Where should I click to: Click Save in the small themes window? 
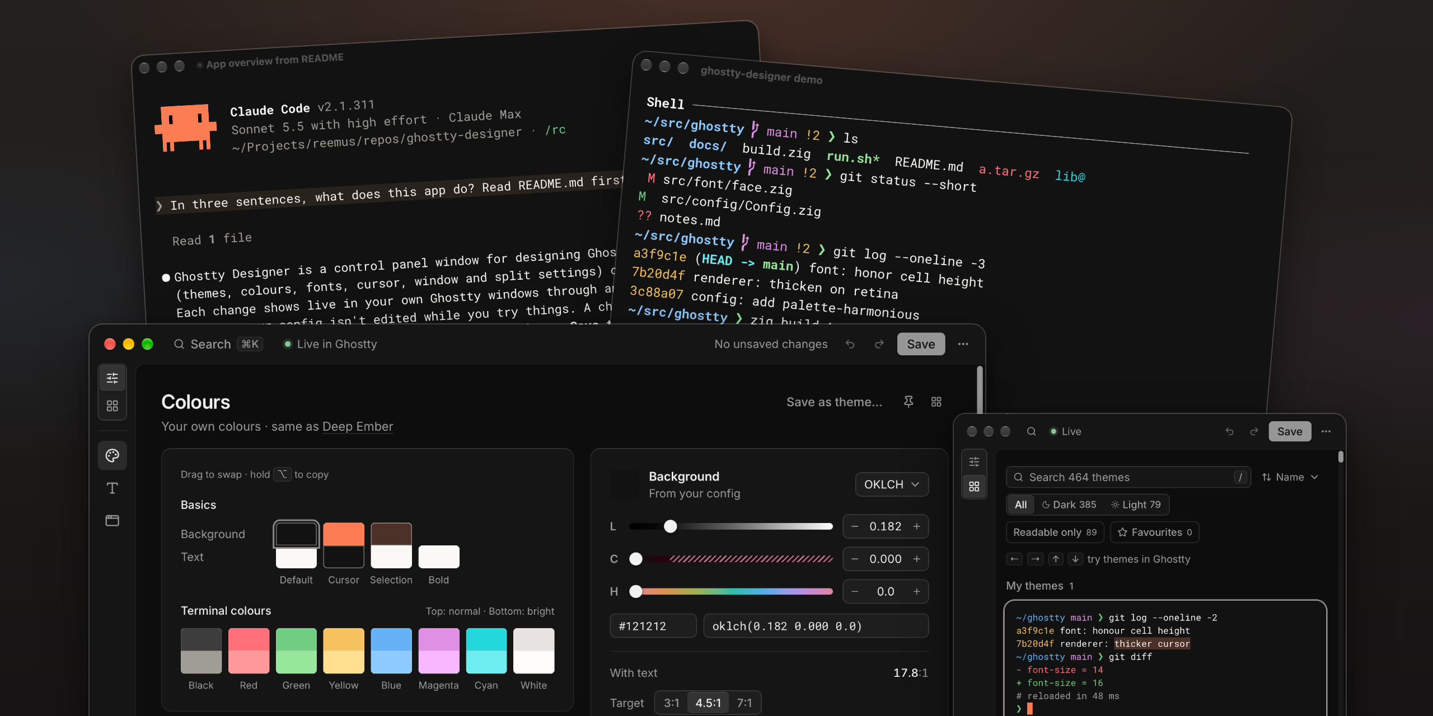coord(1290,431)
